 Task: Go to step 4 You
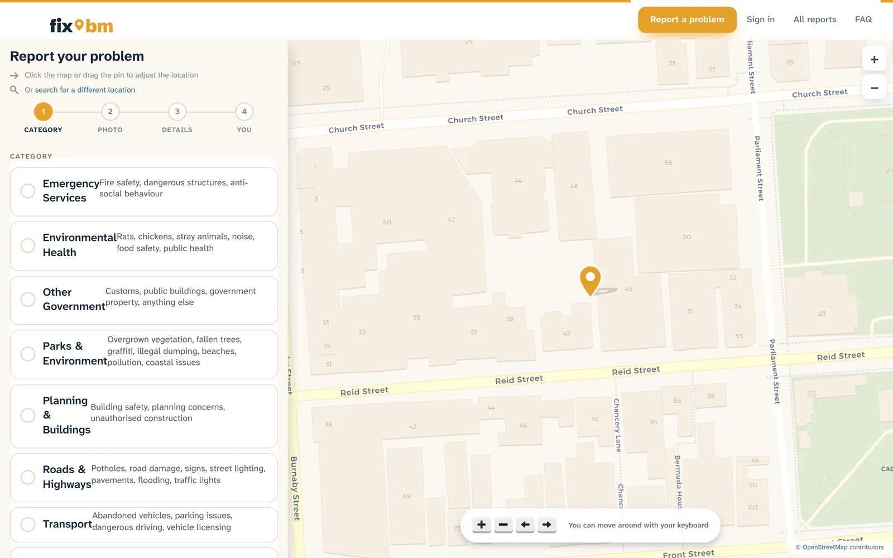[x=244, y=118]
